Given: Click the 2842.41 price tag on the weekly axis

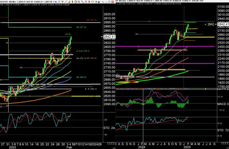Looking at the screenshot, I should tap(223, 24).
